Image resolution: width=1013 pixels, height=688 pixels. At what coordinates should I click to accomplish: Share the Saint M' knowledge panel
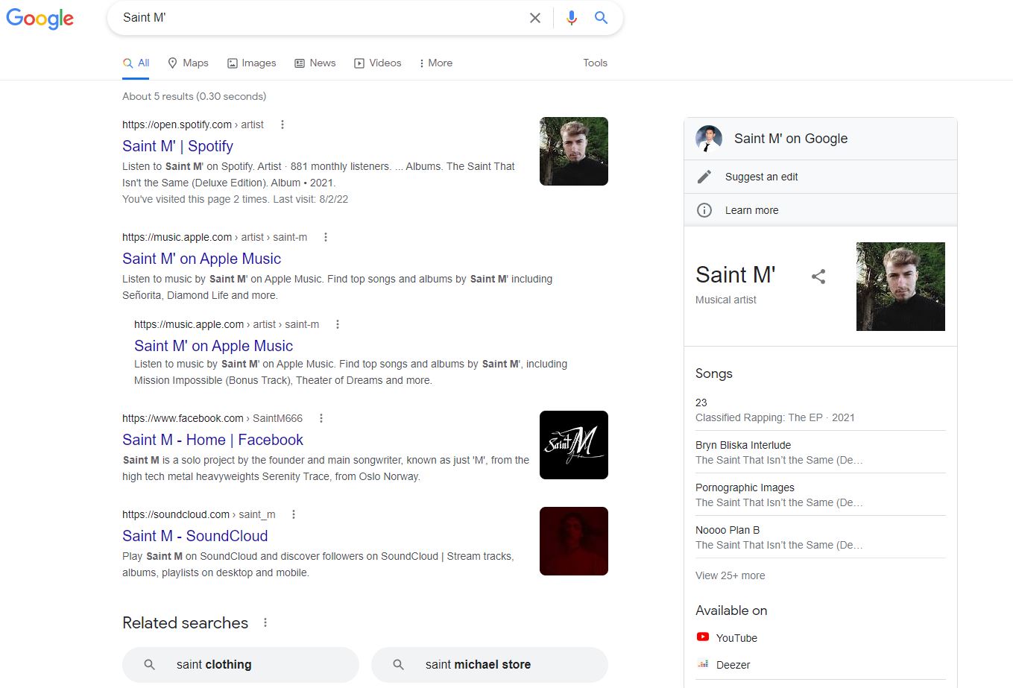818,277
